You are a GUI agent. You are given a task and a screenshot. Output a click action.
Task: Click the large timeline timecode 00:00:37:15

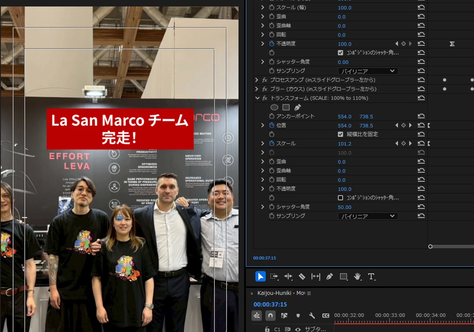coord(270,304)
